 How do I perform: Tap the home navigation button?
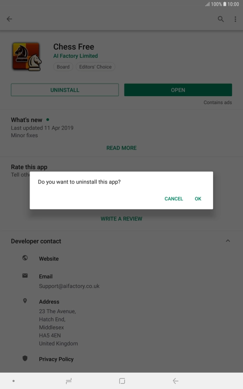pyautogui.click(x=122, y=381)
